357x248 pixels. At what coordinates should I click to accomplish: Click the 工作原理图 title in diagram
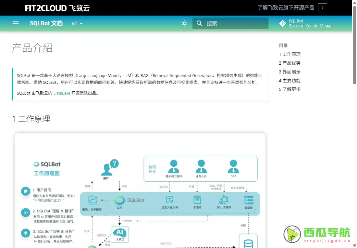coord(47,173)
